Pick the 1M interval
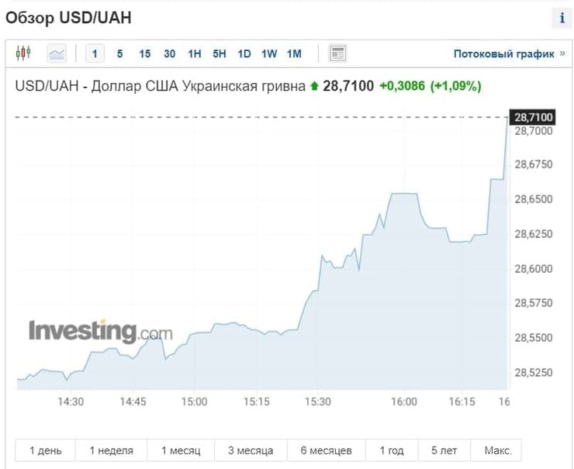 (294, 53)
